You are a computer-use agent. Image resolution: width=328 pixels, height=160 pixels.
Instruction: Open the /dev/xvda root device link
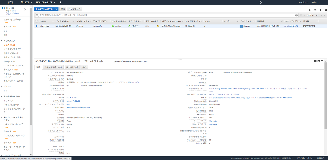[213, 121]
